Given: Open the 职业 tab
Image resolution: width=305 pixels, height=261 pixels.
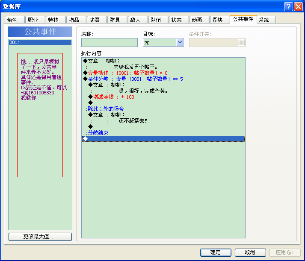Looking at the screenshot, I should (35, 20).
